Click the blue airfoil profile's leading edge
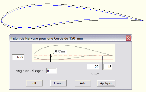 point(2,21)
